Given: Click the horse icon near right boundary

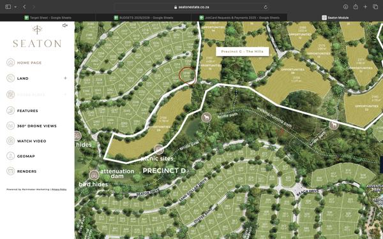Looking at the screenshot, I should tap(334, 125).
